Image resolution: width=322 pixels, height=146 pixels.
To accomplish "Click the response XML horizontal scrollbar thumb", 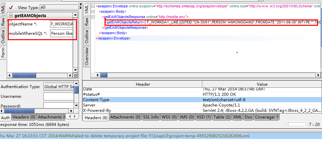I will [x=104, y=75].
